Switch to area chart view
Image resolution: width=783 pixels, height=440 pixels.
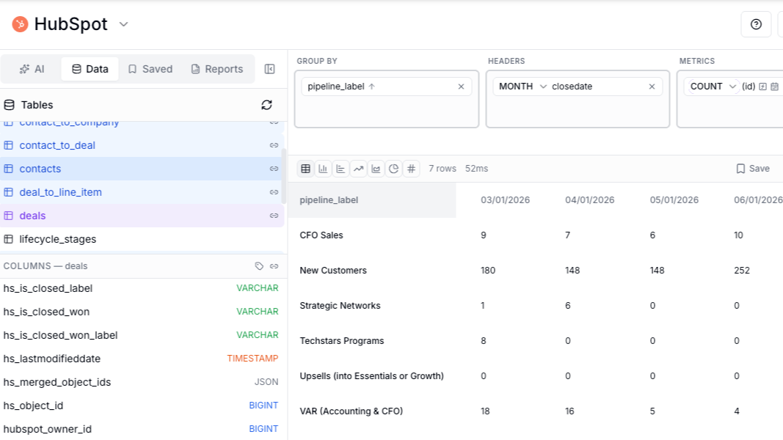click(x=376, y=169)
